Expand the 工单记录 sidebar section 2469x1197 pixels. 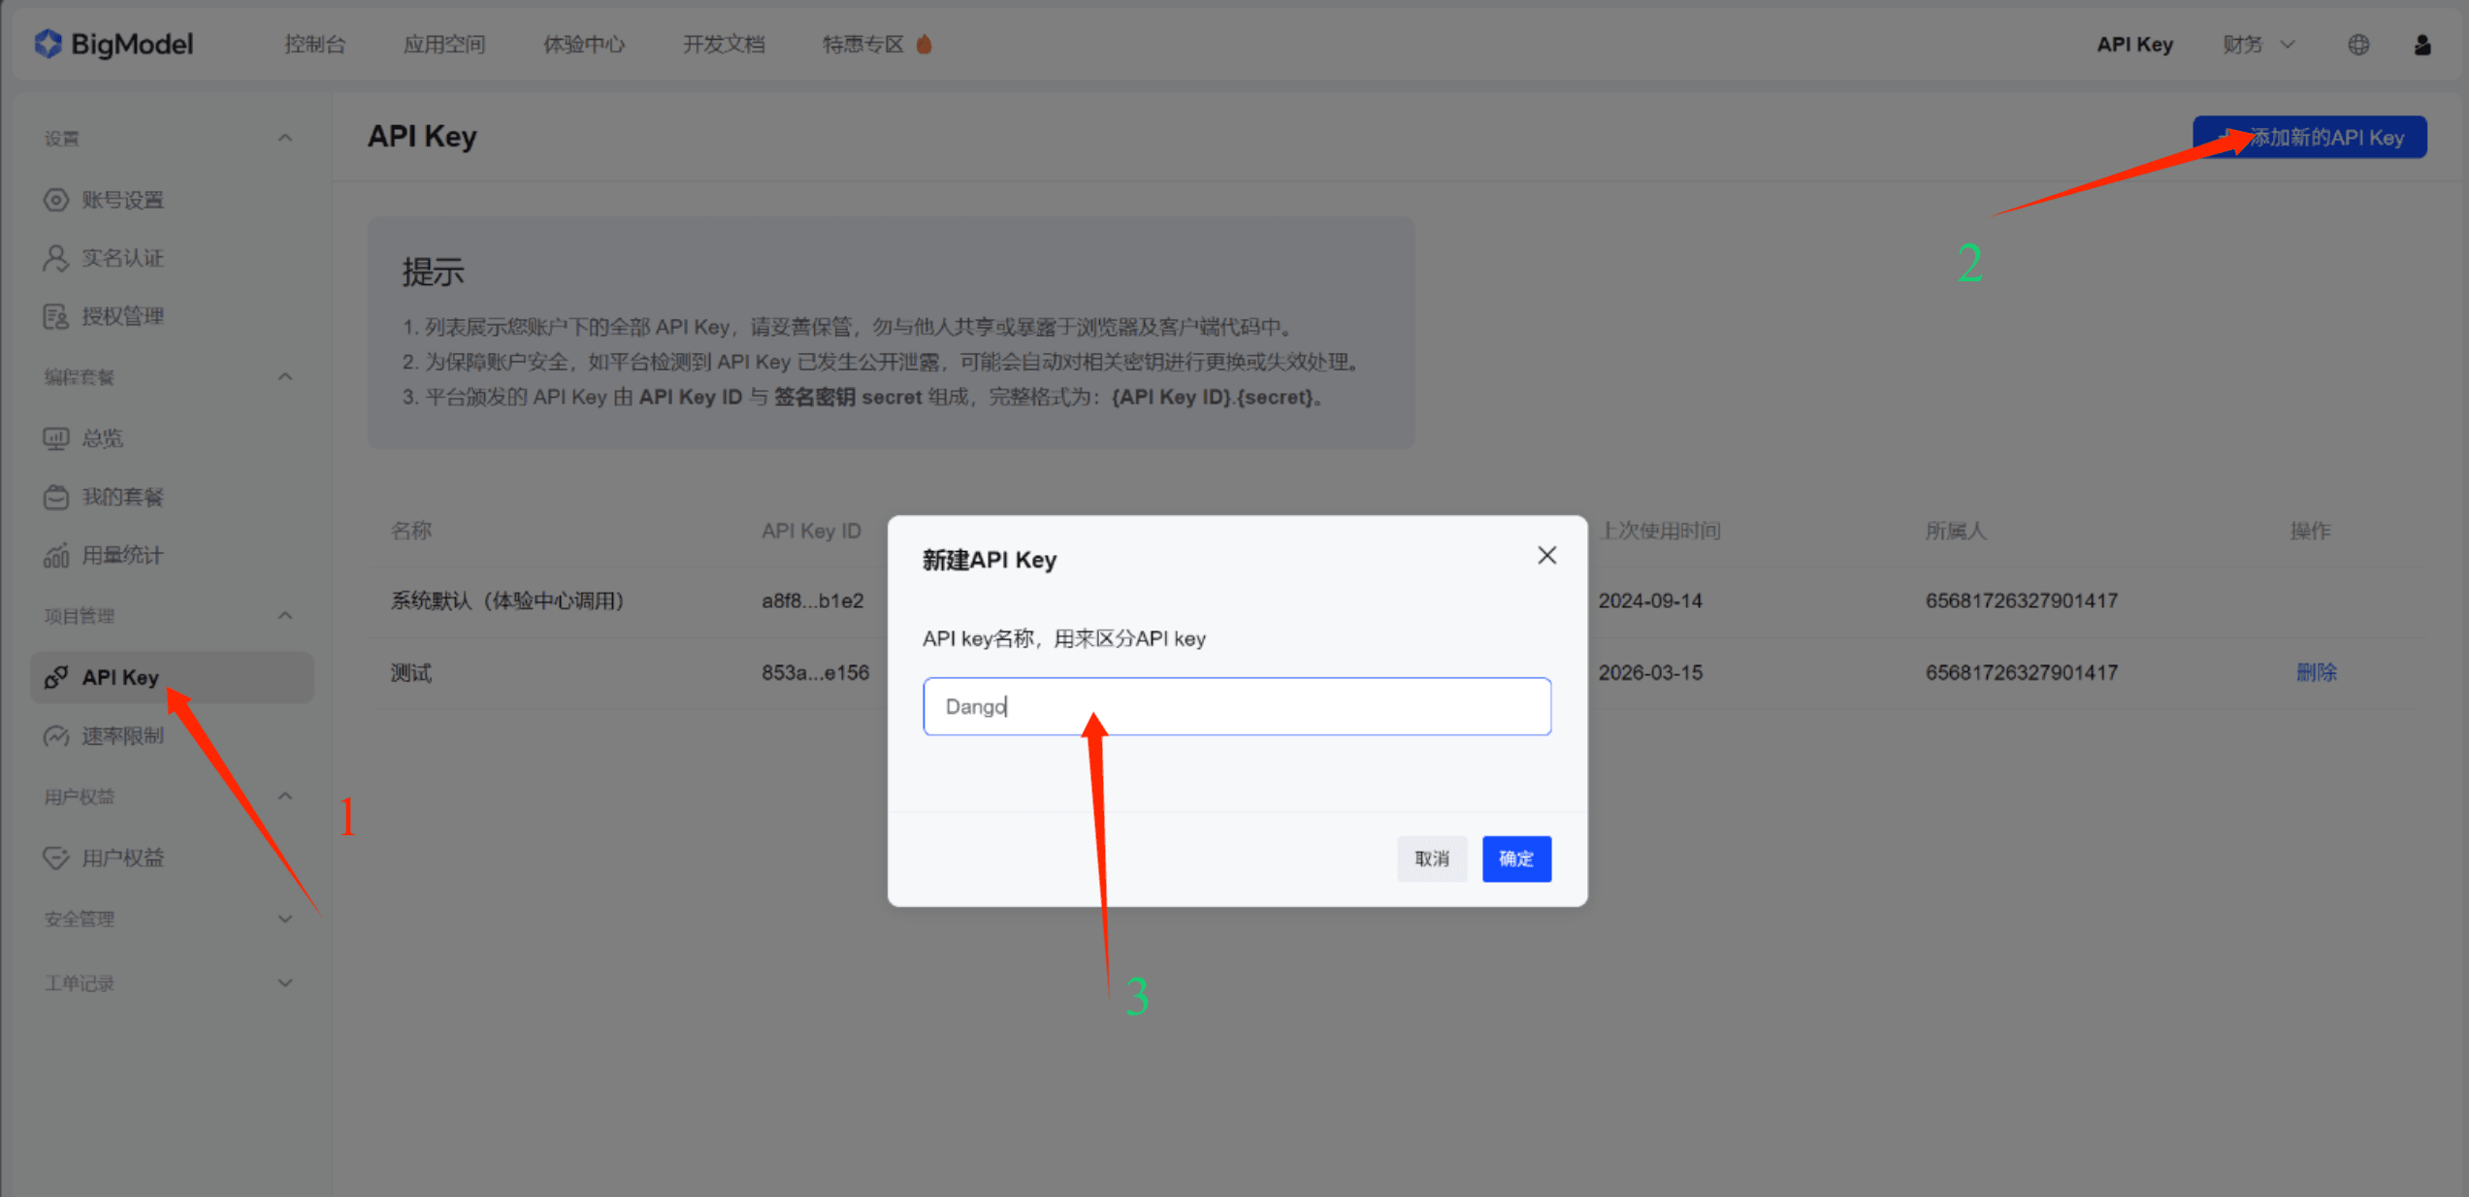pyautogui.click(x=284, y=983)
